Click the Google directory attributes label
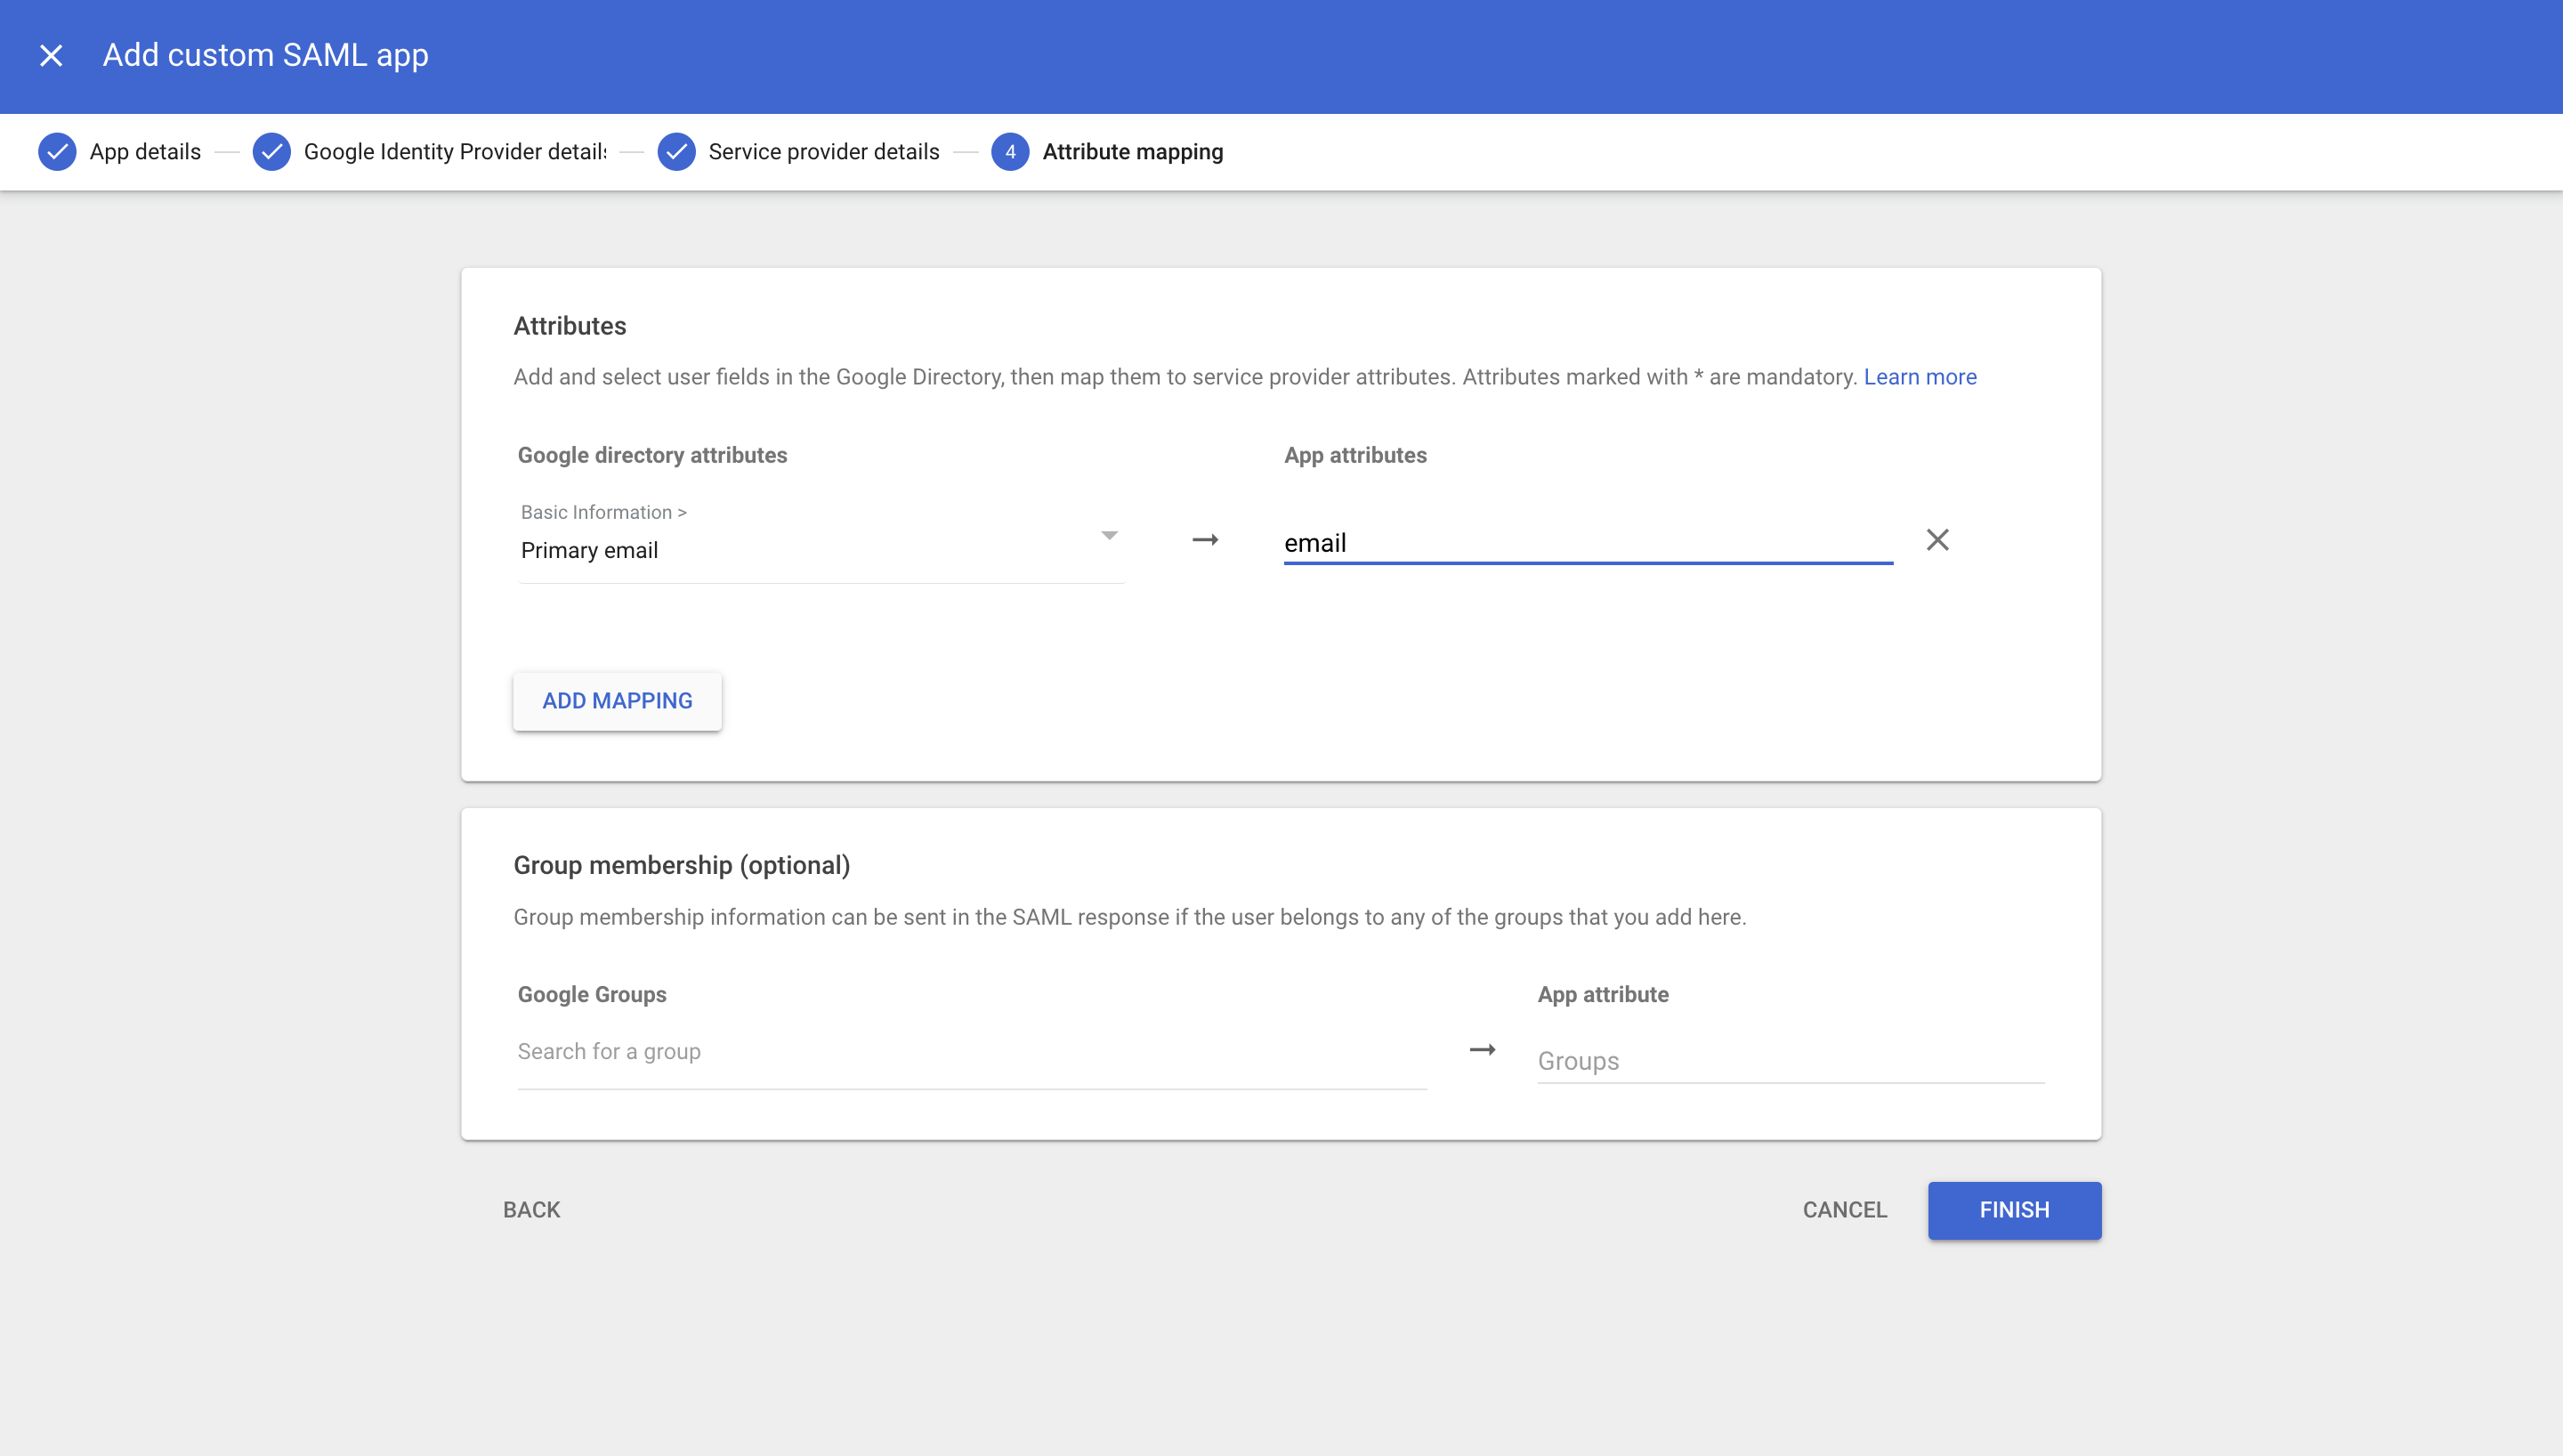Image resolution: width=2563 pixels, height=1456 pixels. tap(651, 455)
